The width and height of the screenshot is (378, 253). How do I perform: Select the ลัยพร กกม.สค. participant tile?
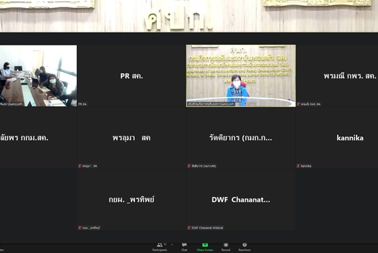(38, 138)
